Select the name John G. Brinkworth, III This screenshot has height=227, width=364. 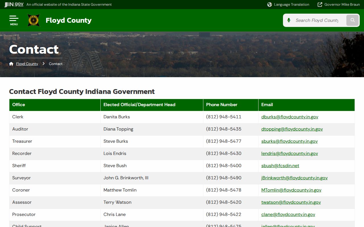pos(126,178)
